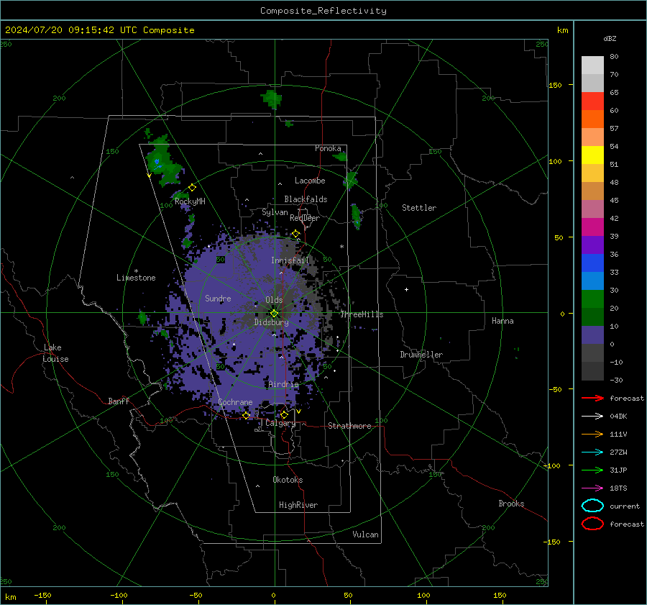Click the Limestone label
This screenshot has width=647, height=605.
(136, 278)
